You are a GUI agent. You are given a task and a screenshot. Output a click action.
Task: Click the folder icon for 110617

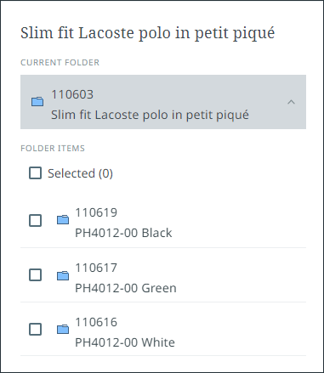tap(63, 275)
